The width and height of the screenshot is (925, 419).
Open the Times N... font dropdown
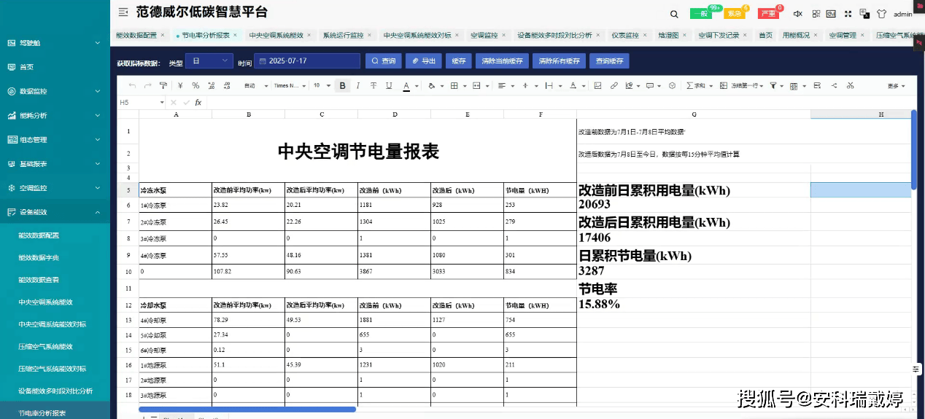point(290,86)
